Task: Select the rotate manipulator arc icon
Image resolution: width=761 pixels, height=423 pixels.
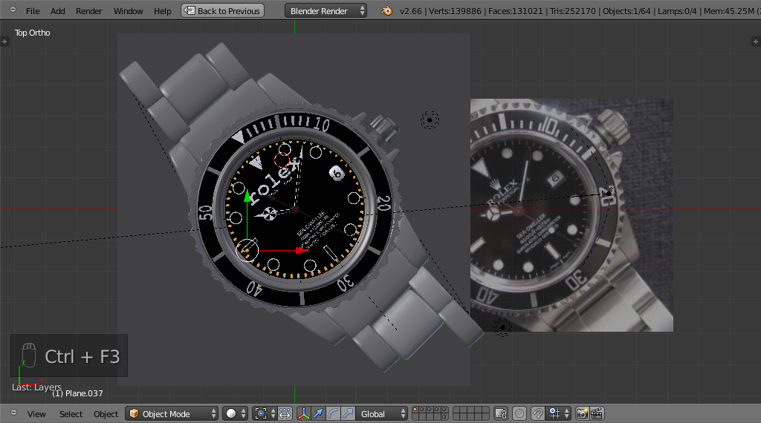Action: click(333, 414)
